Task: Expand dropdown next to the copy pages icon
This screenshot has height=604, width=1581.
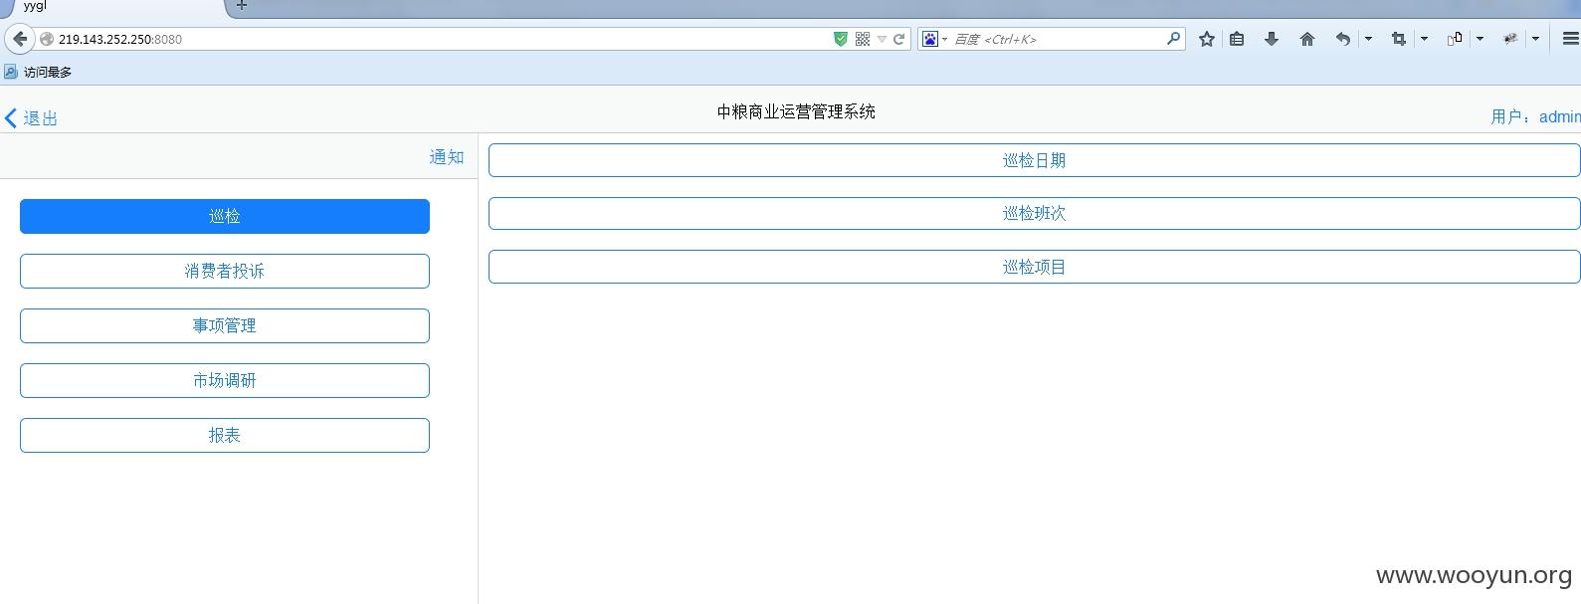Action: [x=1480, y=39]
